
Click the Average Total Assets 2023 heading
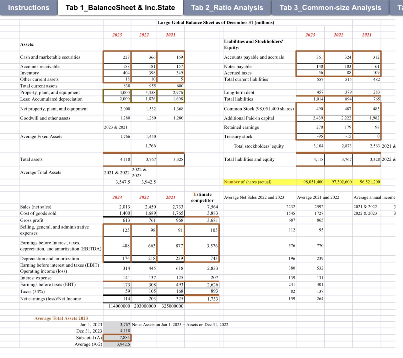tap(61, 318)
